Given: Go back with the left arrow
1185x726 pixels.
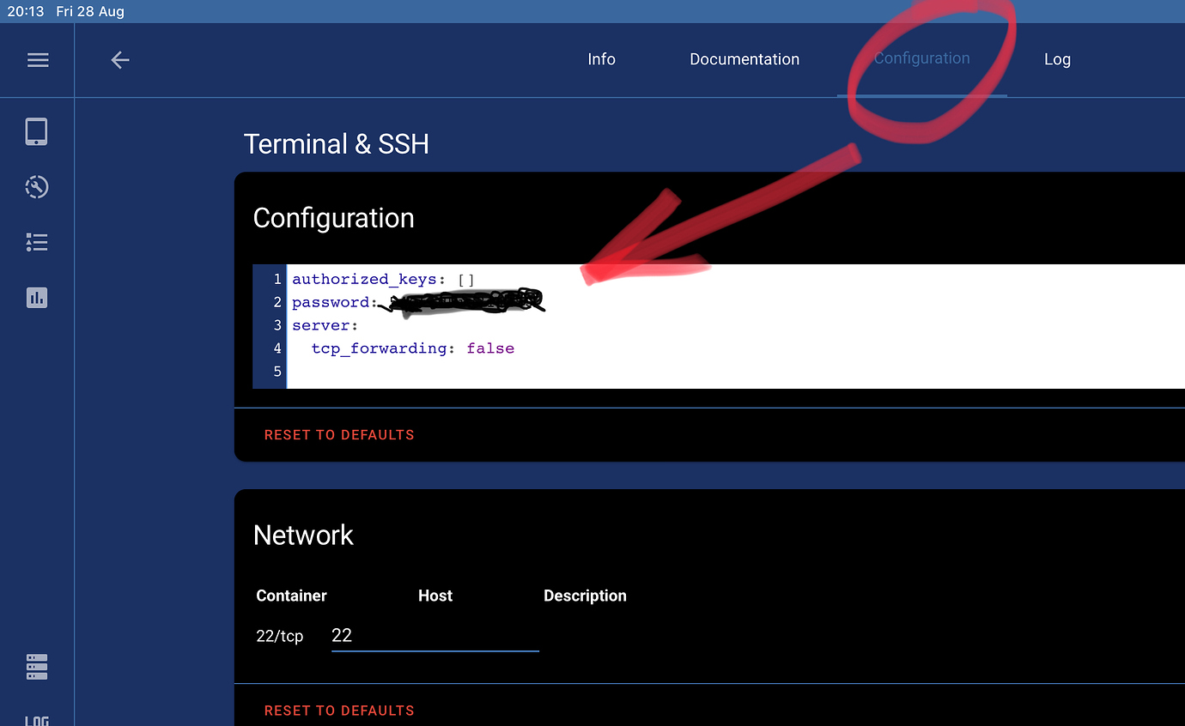Looking at the screenshot, I should click(x=120, y=60).
